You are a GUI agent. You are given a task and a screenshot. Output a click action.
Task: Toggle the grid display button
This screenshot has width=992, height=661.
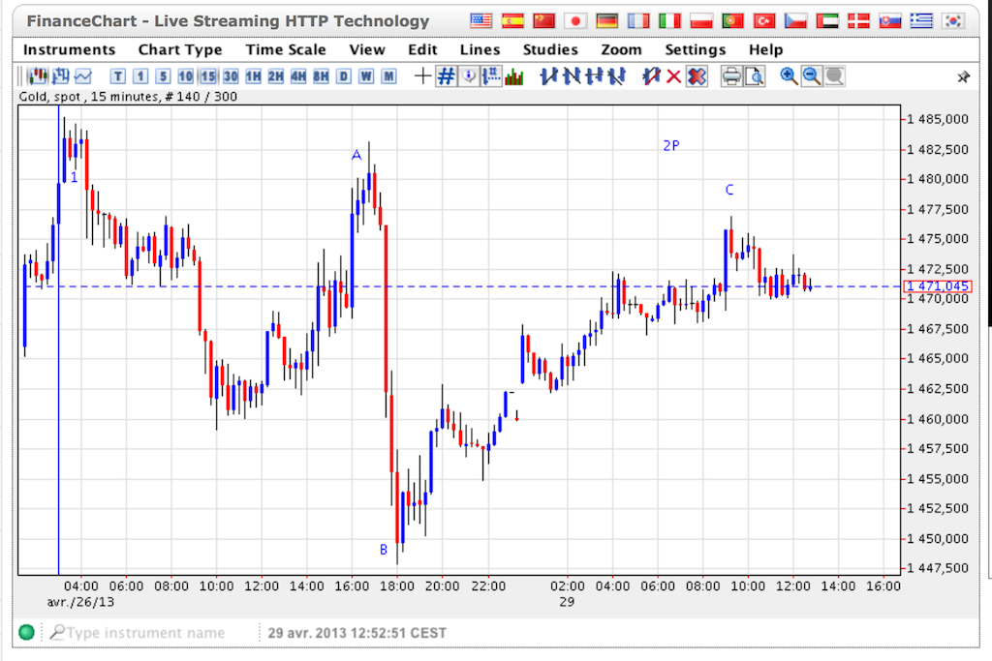pos(446,76)
